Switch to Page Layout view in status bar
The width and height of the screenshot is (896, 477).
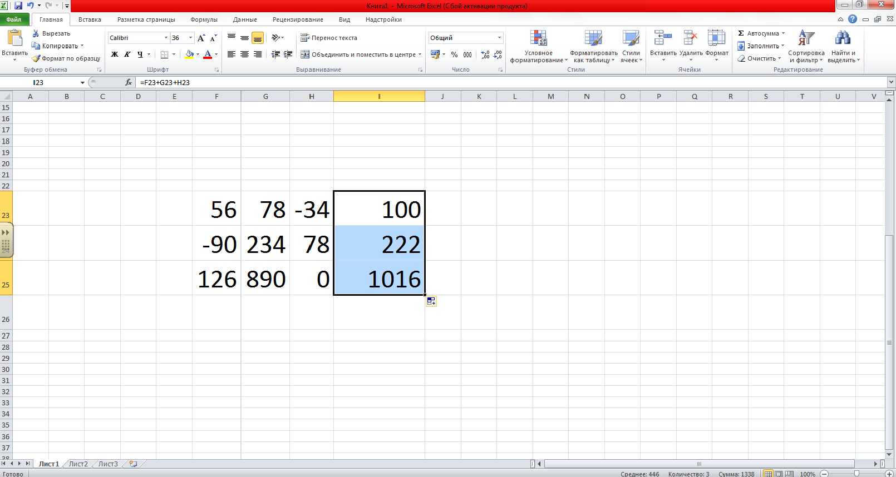click(x=779, y=474)
